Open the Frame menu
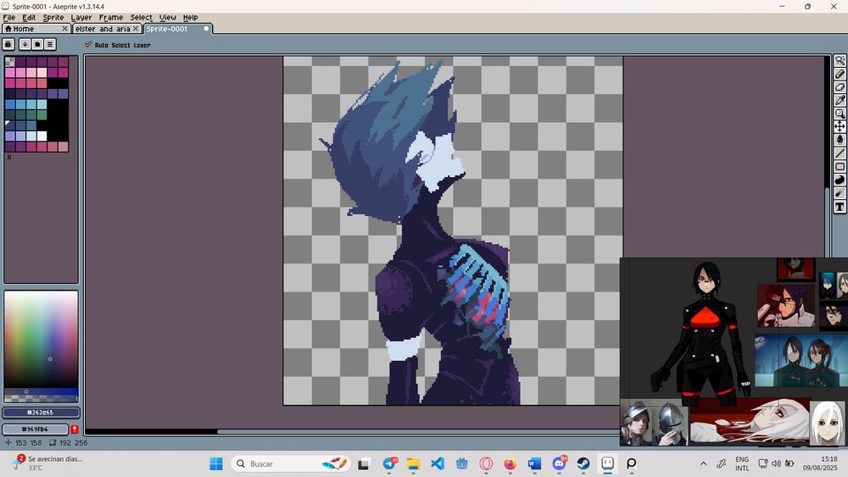Image resolution: width=848 pixels, height=477 pixels. point(111,17)
